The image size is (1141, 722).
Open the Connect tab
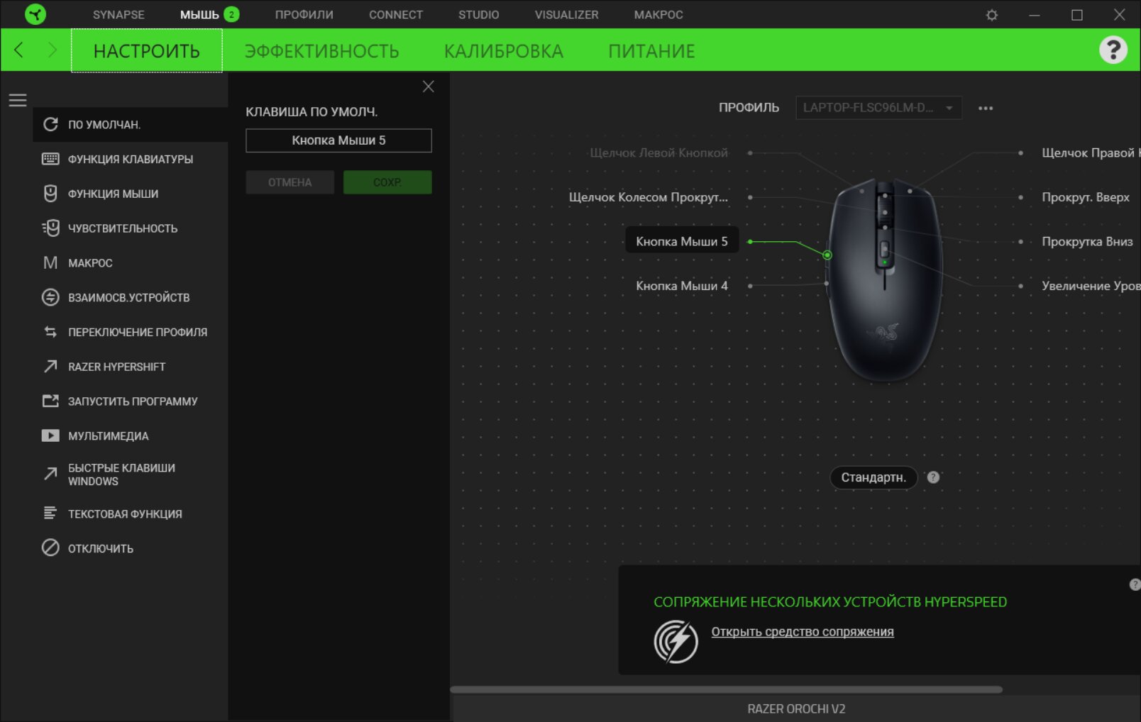(x=396, y=14)
